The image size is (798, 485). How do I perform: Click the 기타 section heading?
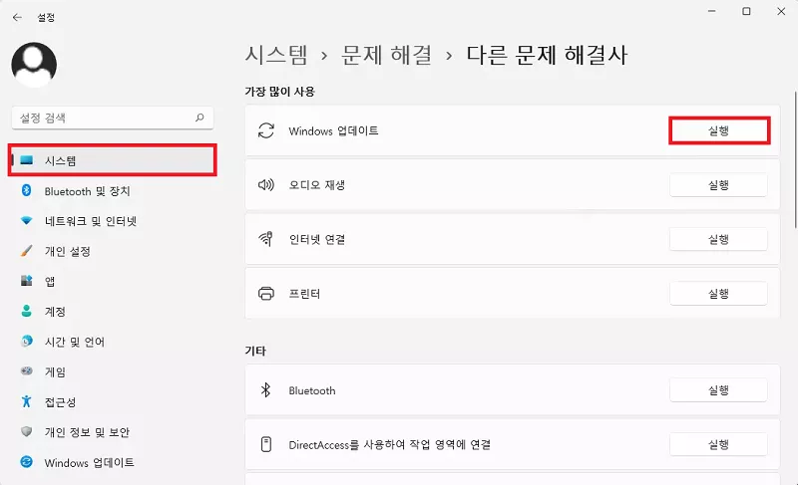click(255, 351)
